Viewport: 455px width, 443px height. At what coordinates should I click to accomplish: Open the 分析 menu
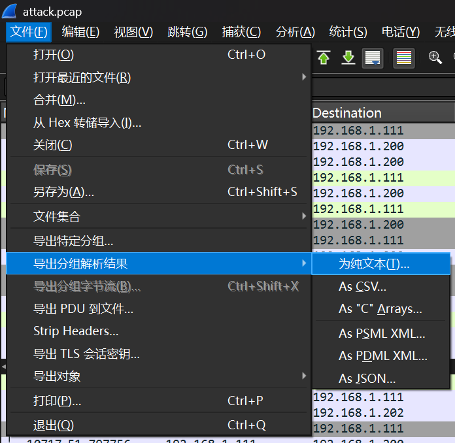pos(295,32)
